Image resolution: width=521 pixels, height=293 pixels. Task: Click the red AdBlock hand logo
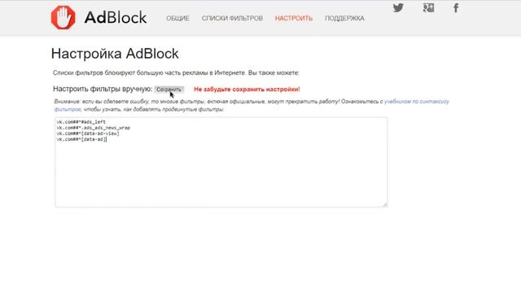(63, 17)
